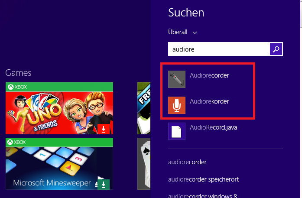This screenshot has height=198, width=302.
Task: Open the Microsoft Minesweeper game tile
Action: pyautogui.click(x=59, y=164)
